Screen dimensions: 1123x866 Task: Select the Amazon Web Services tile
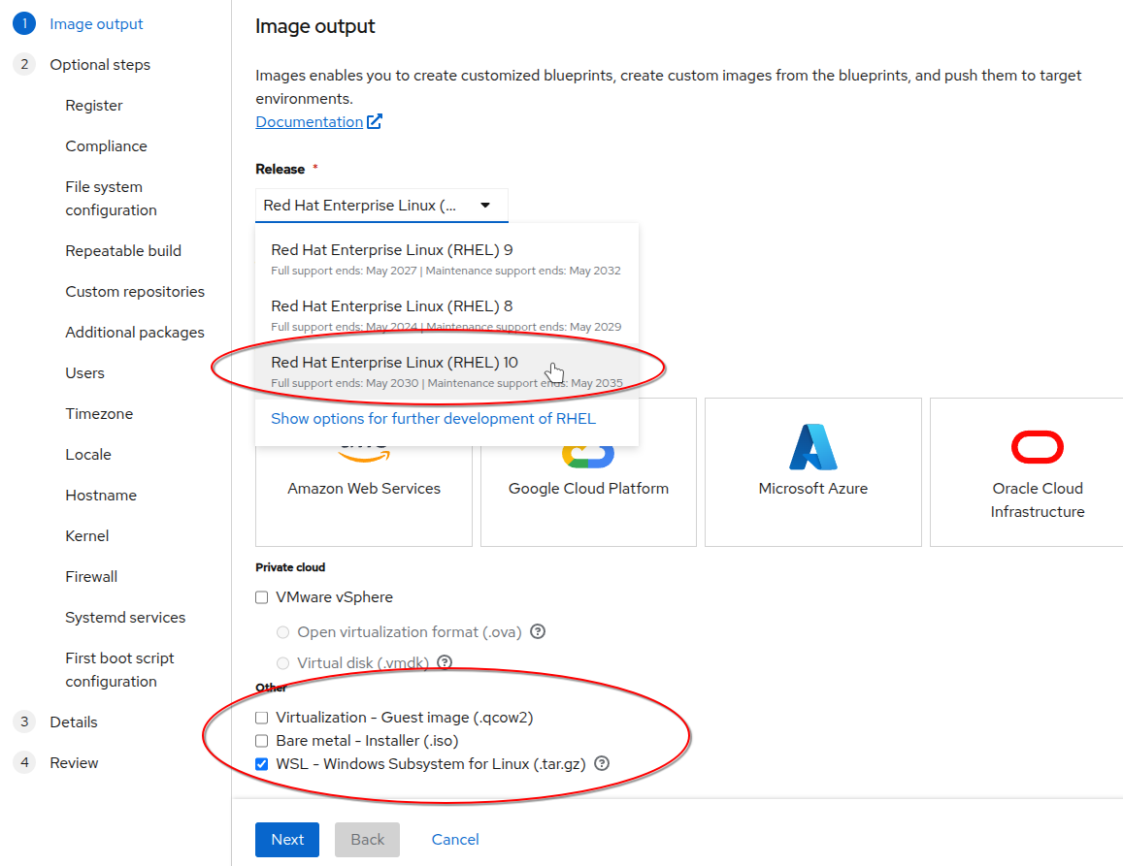[364, 488]
